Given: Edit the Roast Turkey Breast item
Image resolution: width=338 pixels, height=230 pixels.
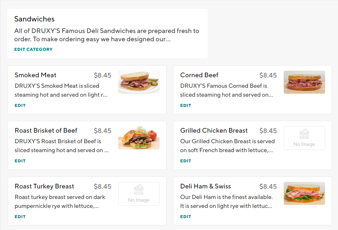Looking at the screenshot, I should [20, 217].
